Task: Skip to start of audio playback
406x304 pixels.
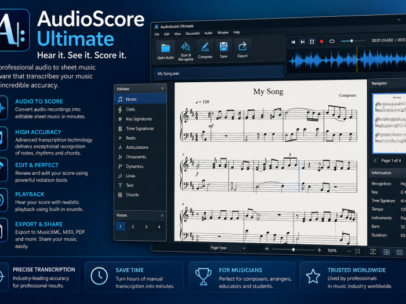Action: click(293, 42)
